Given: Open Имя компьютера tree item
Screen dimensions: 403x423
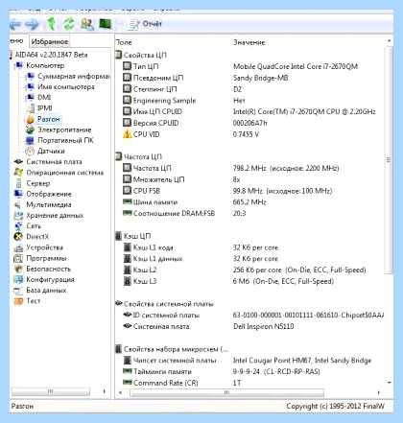Looking at the screenshot, I should pos(66,86).
